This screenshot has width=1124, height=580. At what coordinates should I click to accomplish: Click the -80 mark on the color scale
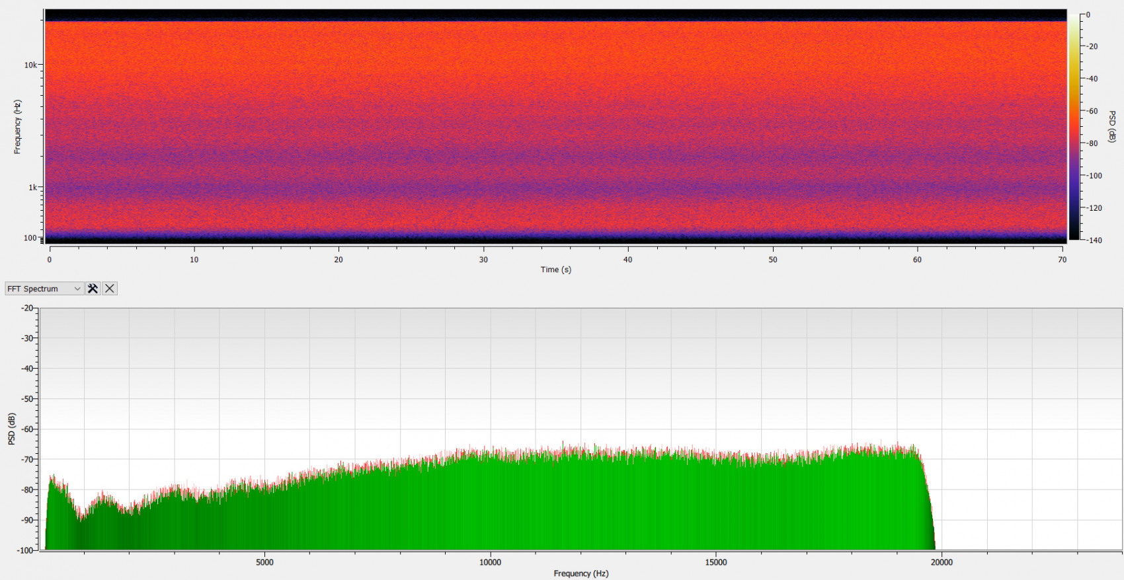pyautogui.click(x=1093, y=143)
